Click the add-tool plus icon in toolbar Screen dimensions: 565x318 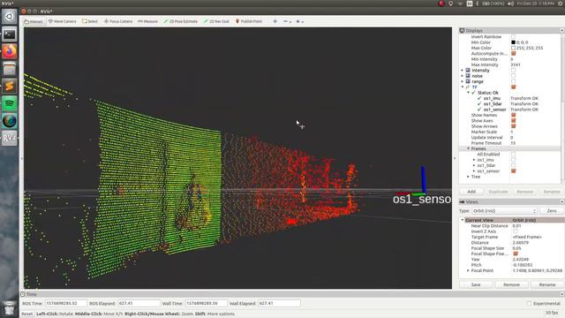coord(275,21)
